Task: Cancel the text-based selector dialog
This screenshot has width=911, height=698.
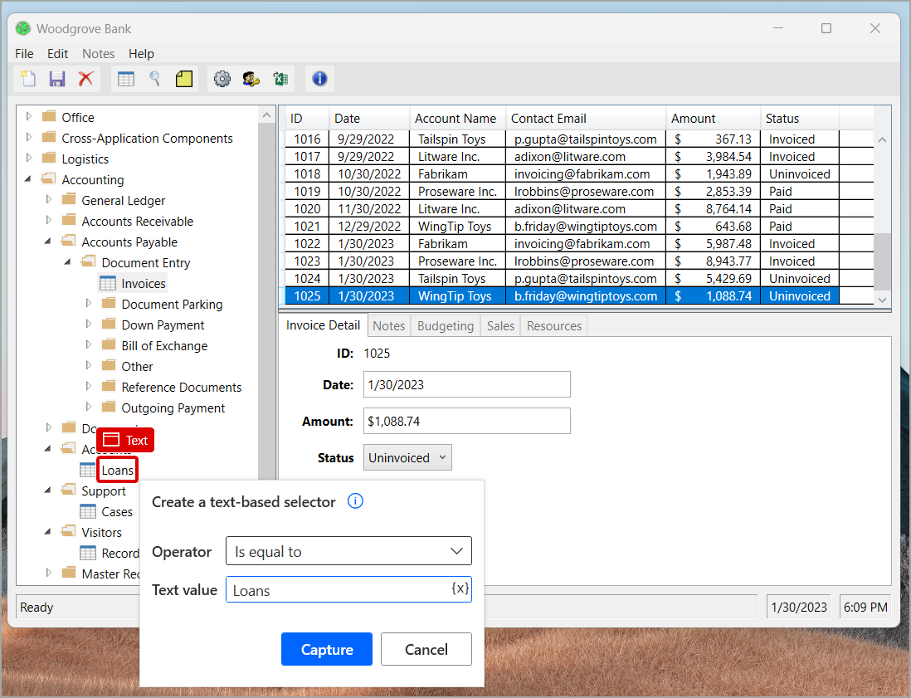Action: 426,649
